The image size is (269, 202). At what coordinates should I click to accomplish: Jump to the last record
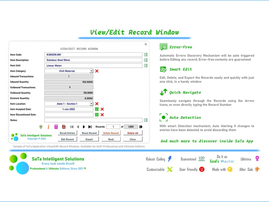90,127
